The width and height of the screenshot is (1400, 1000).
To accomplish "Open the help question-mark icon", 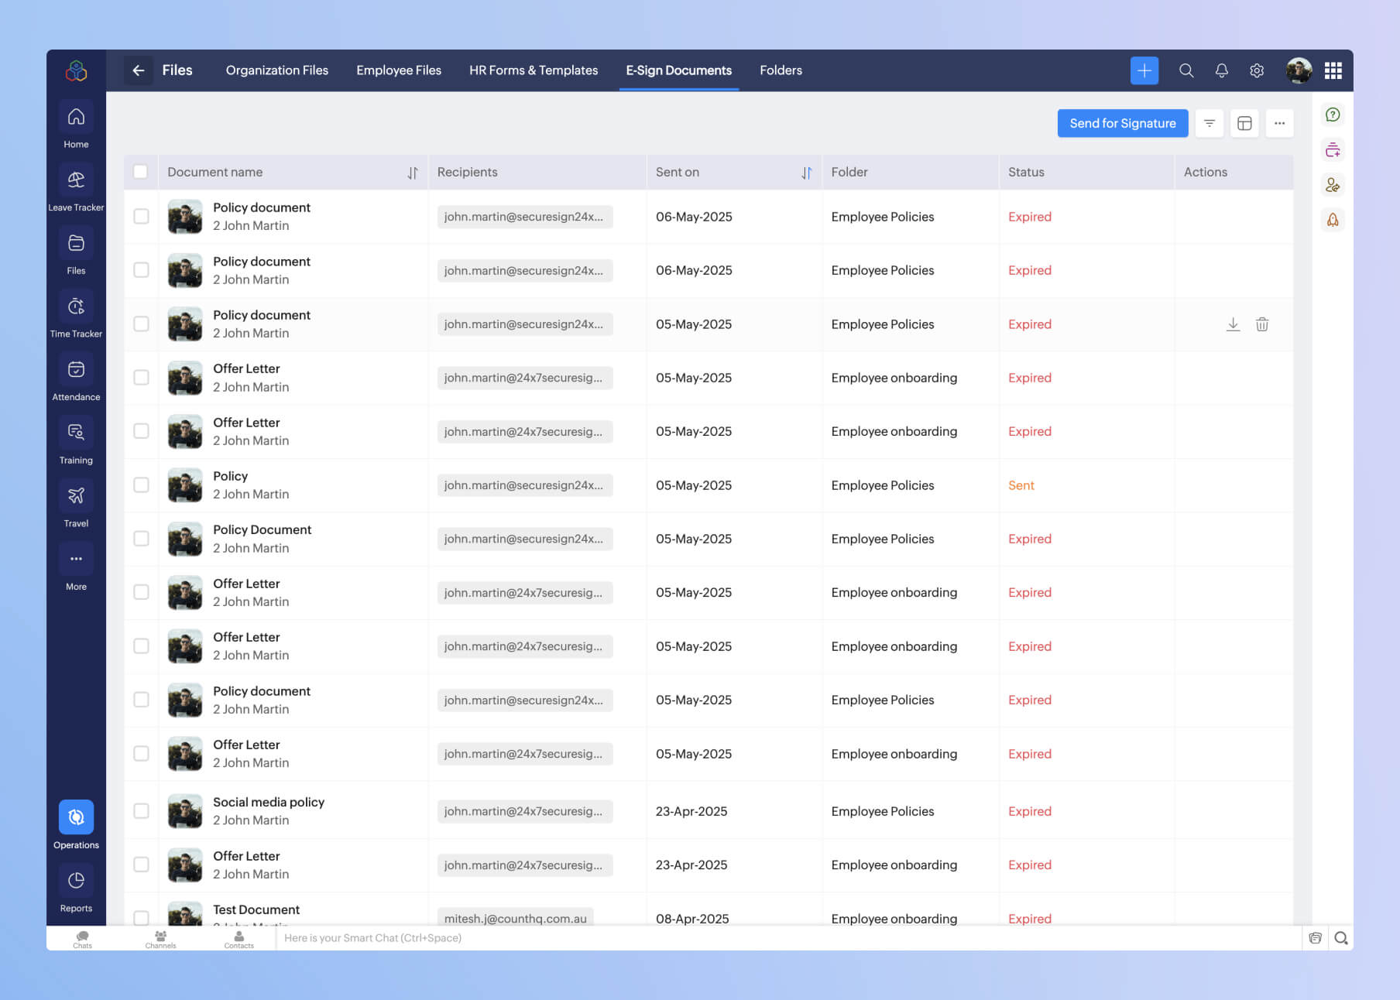I will [1333, 115].
